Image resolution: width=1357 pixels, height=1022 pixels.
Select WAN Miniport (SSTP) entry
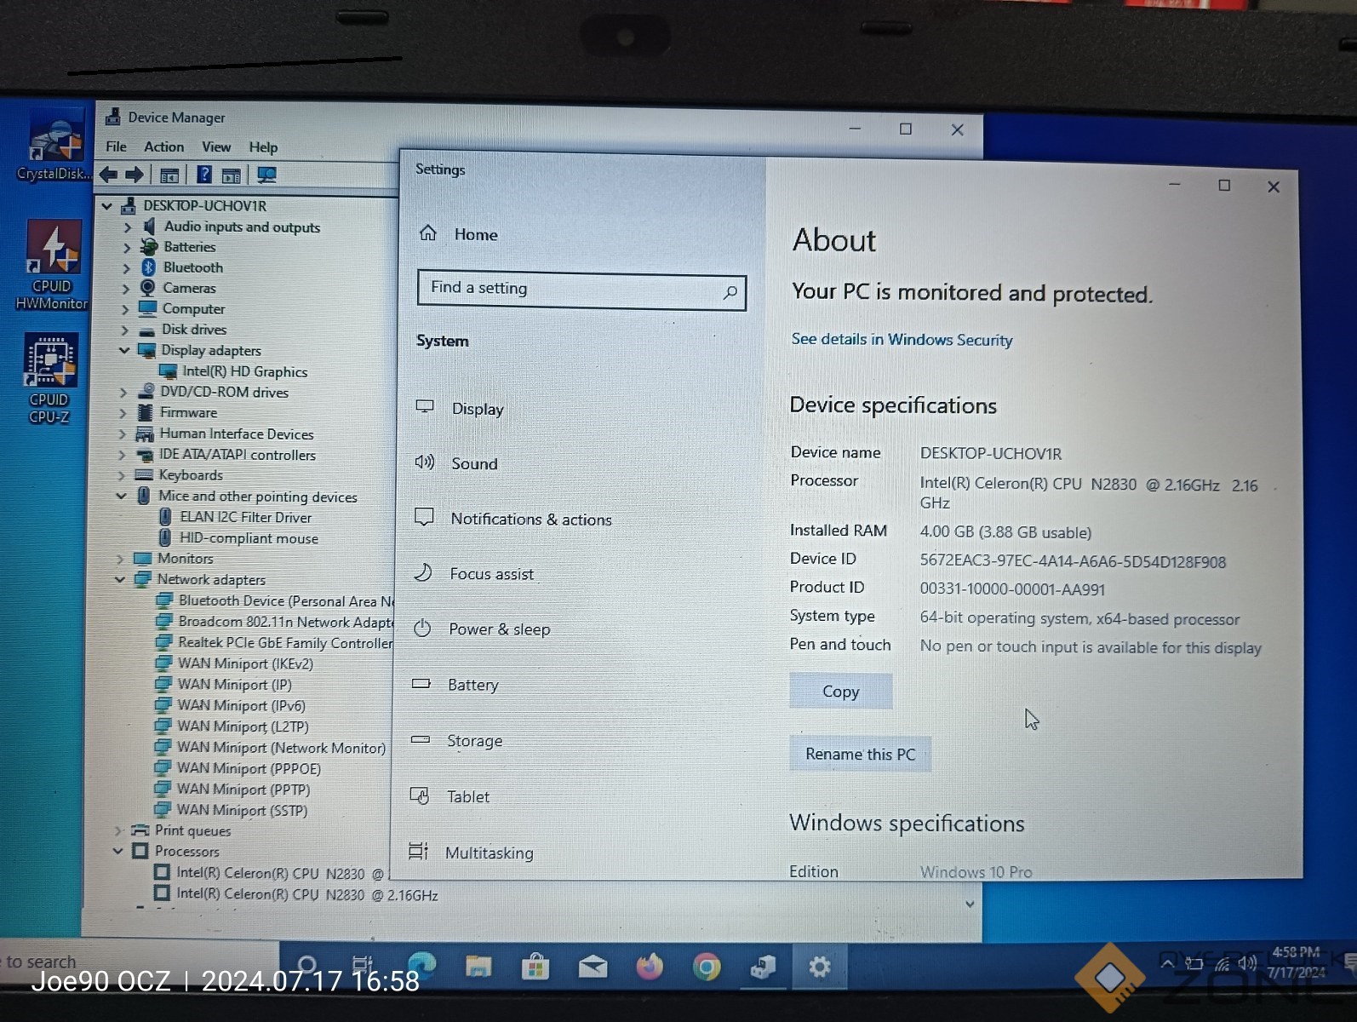pos(242,810)
